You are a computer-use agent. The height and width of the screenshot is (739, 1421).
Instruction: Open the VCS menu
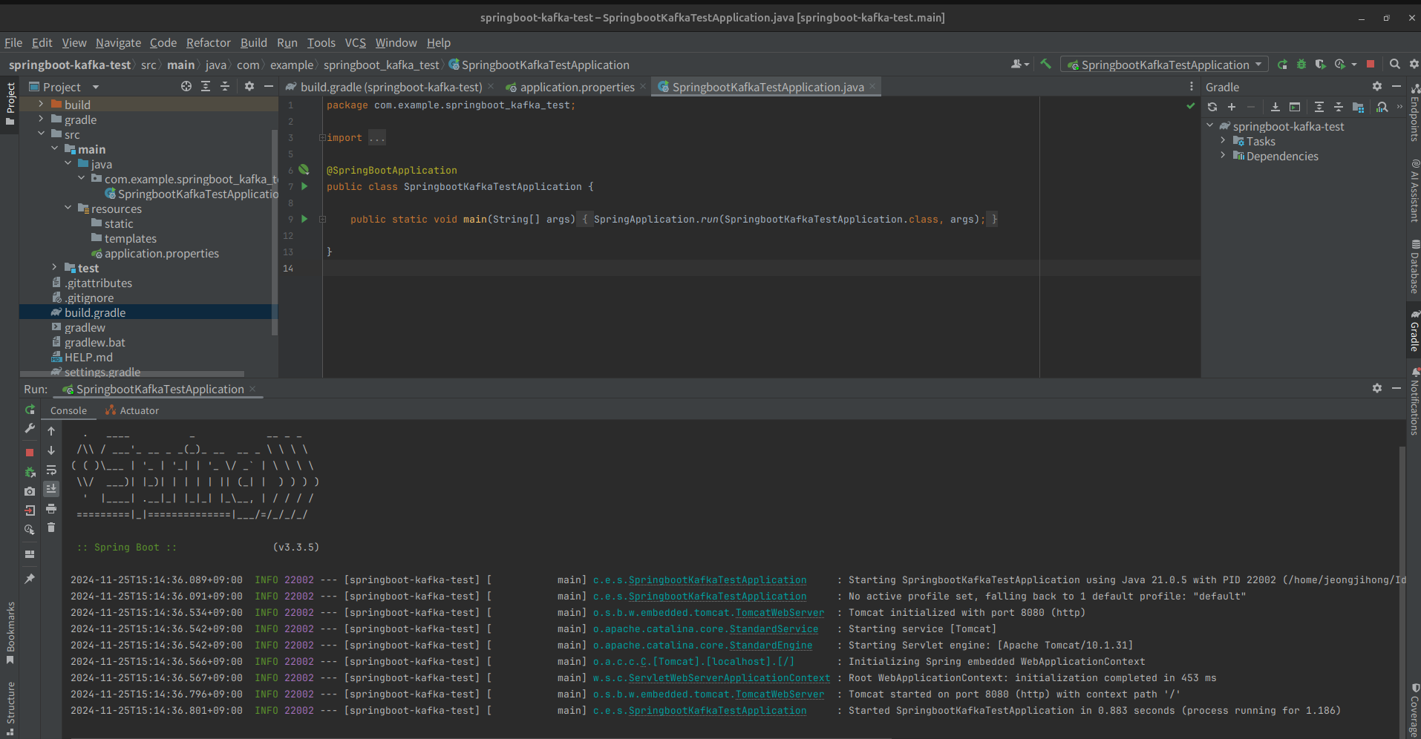pyautogui.click(x=355, y=43)
